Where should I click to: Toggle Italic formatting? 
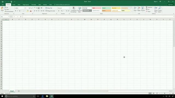coord(17,11)
